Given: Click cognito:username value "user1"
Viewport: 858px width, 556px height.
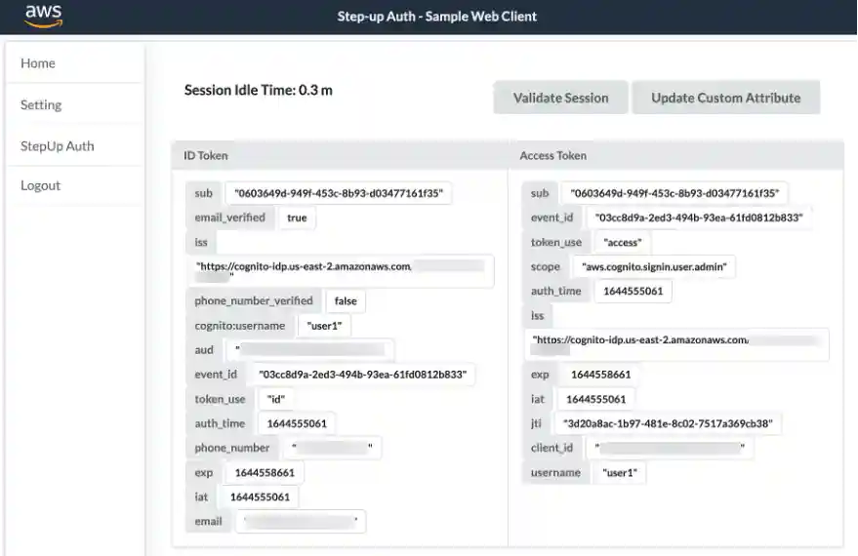Looking at the screenshot, I should point(324,326).
